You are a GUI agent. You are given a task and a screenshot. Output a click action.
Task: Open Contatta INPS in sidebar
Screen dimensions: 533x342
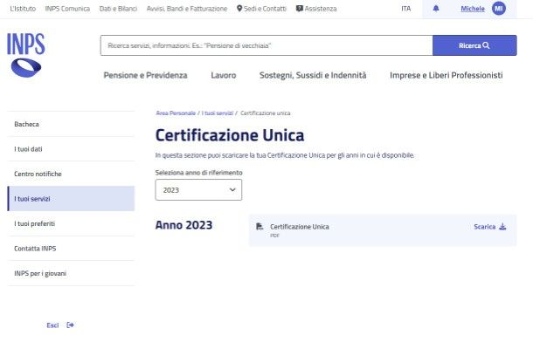point(71,249)
